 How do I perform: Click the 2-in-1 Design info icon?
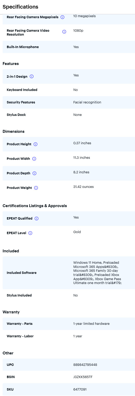tap(32, 76)
